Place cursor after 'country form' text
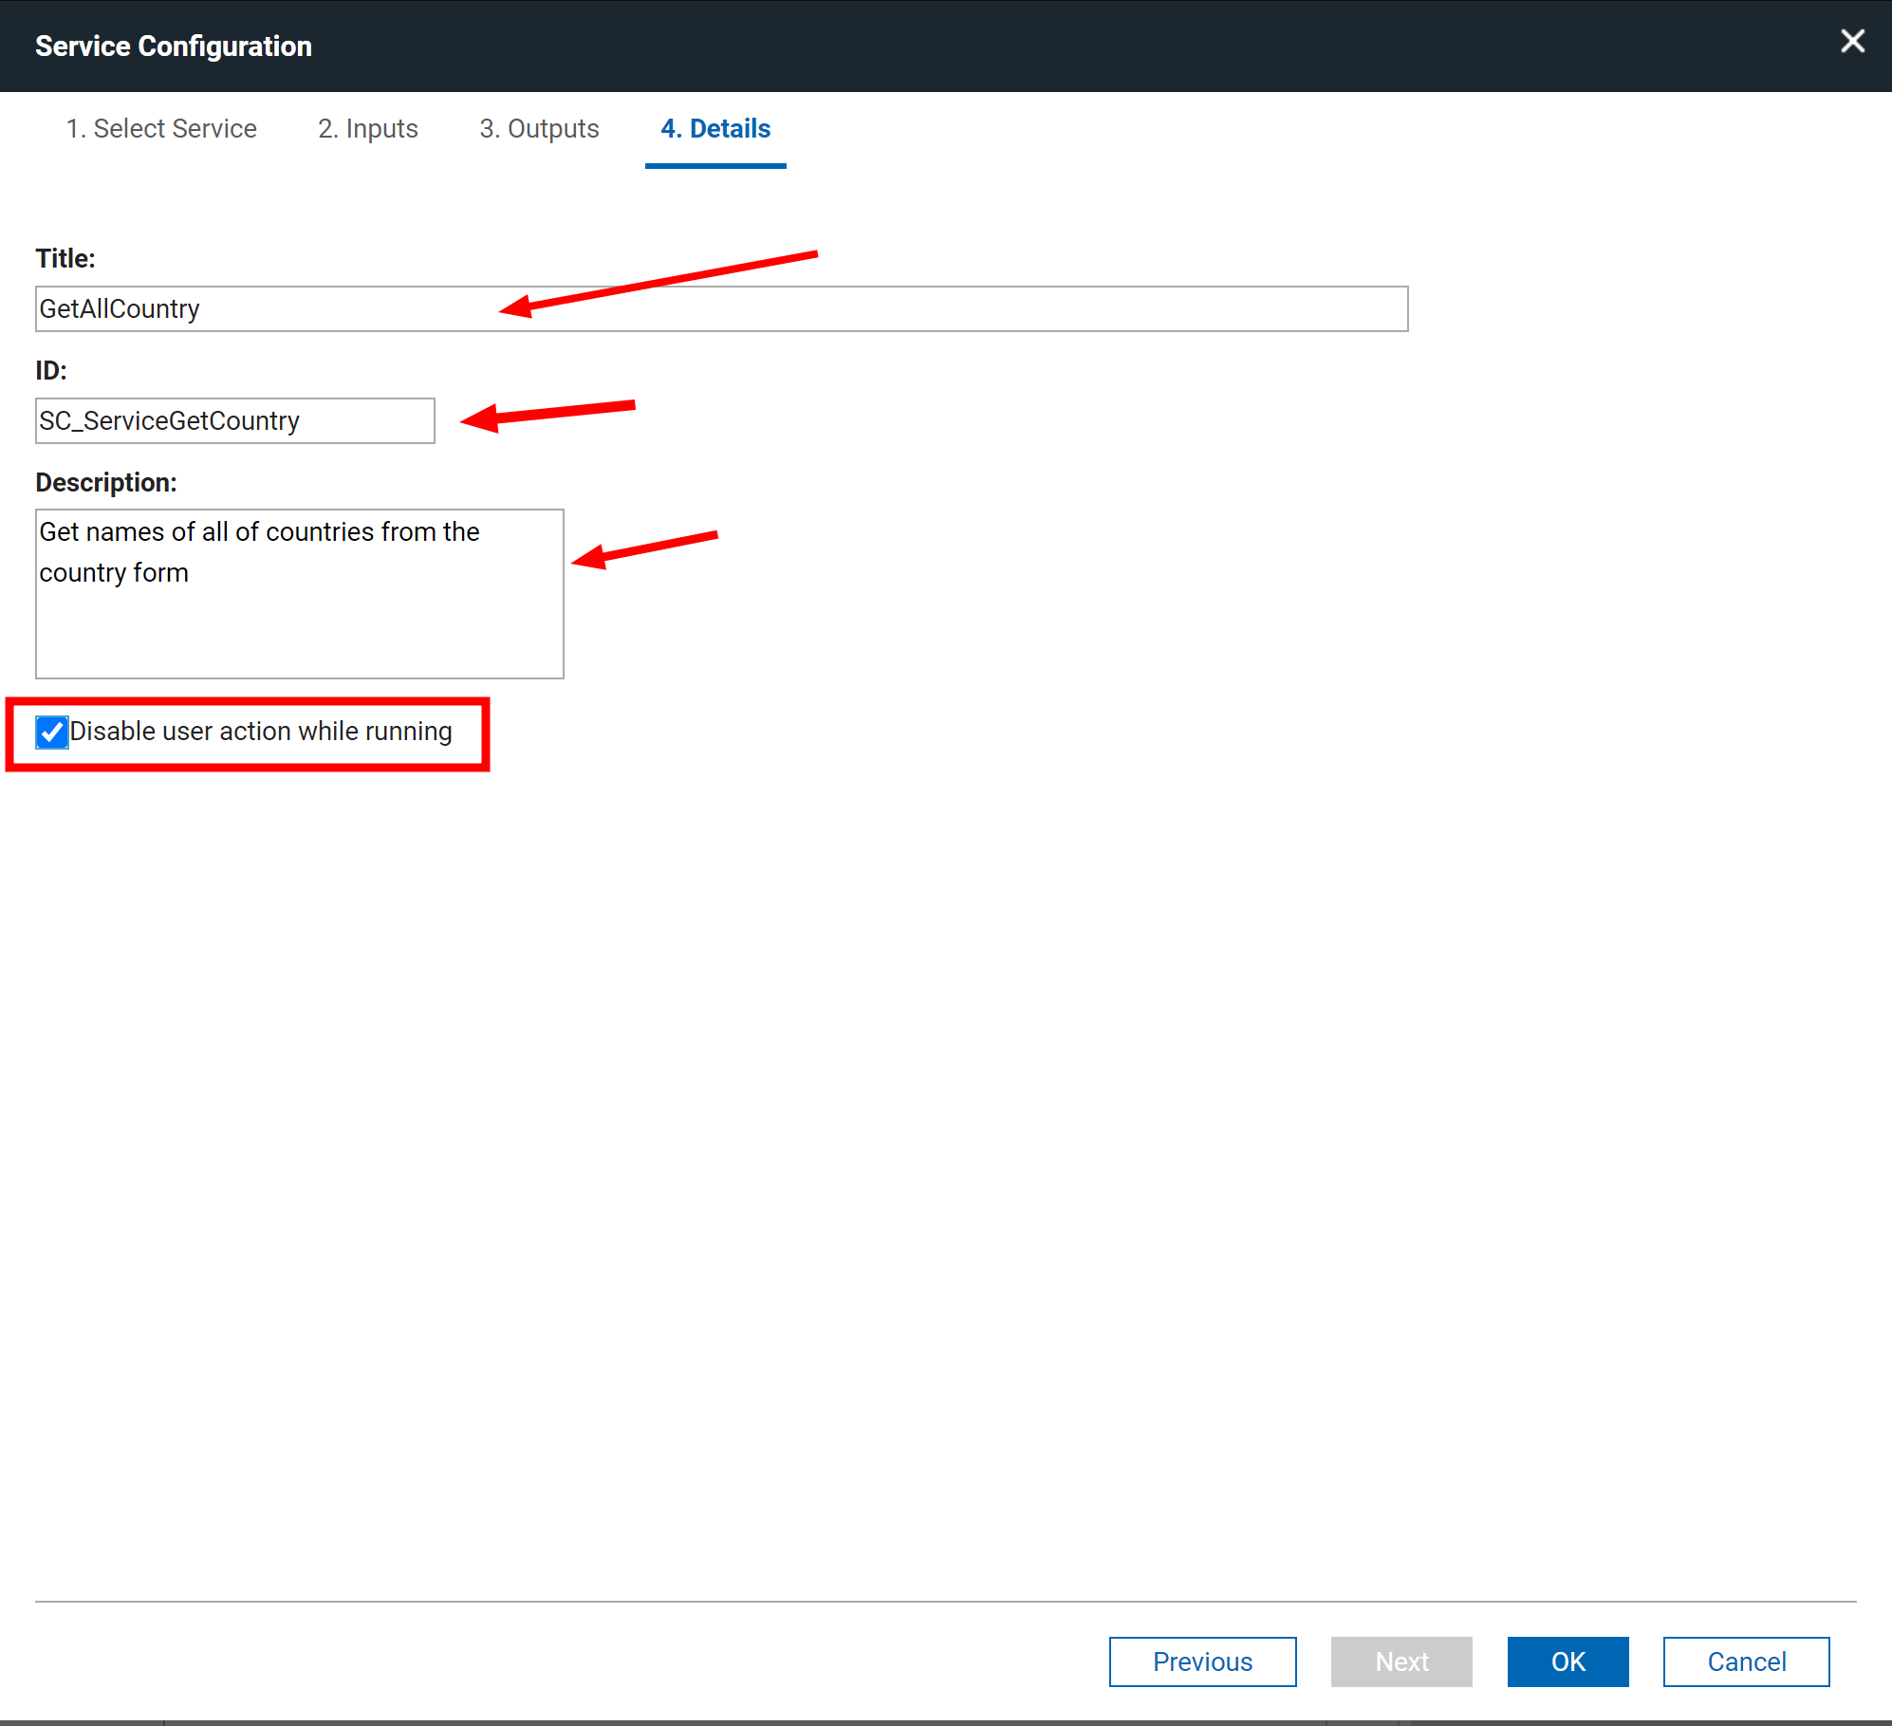Image resolution: width=1892 pixels, height=1726 pixels. [x=191, y=573]
